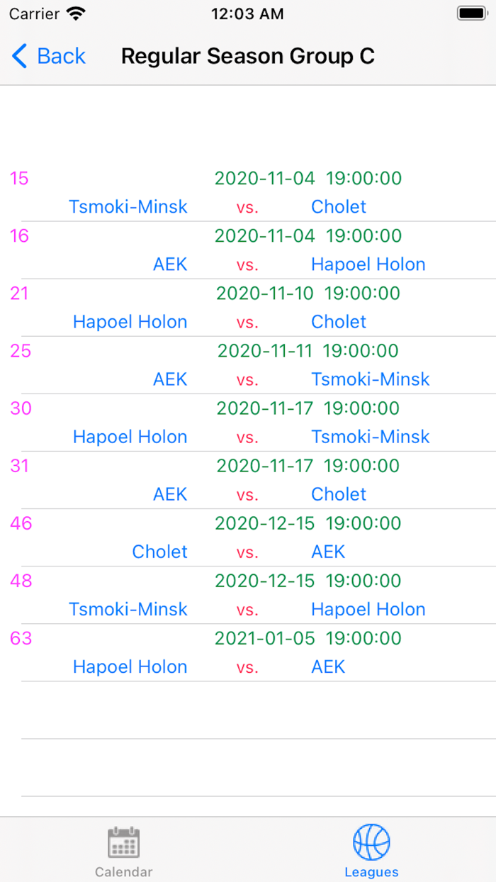Select game number 63 at list bottom
This screenshot has width=496, height=882.
pyautogui.click(x=19, y=638)
